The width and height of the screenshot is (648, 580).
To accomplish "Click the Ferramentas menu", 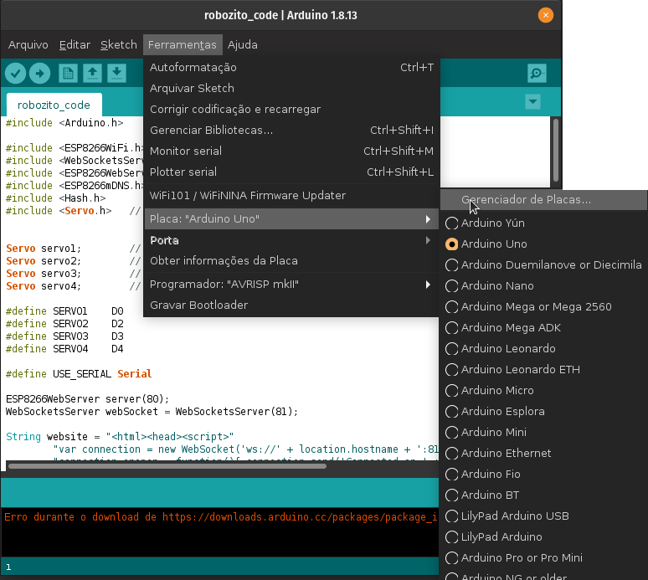I will (x=183, y=44).
